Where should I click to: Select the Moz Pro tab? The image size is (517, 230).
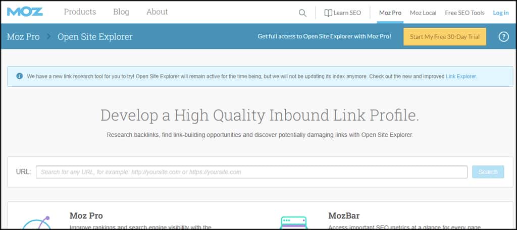point(390,13)
